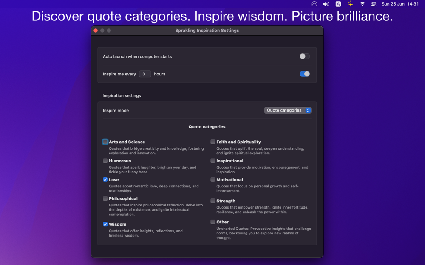Click the date and time in menu bar
This screenshot has width=425, height=265.
(x=400, y=4)
